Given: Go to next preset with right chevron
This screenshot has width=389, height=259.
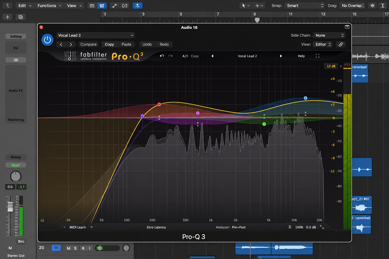Looking at the screenshot, I should 71,44.
